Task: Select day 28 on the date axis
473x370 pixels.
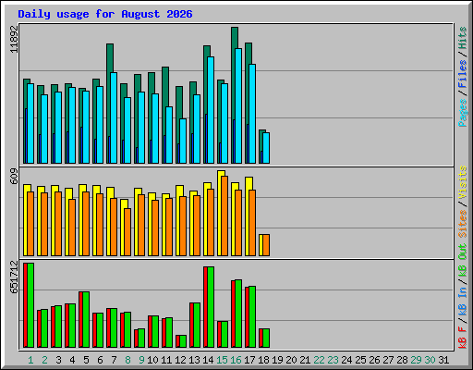Action: click(402, 360)
